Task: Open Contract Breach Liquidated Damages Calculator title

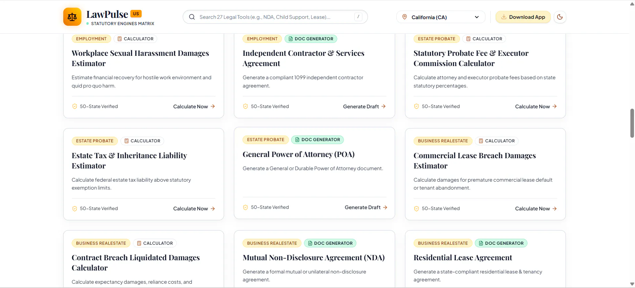Action: (x=136, y=263)
